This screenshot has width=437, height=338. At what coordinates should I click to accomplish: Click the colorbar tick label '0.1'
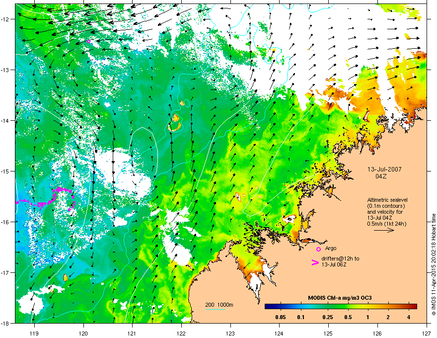coord(301,317)
